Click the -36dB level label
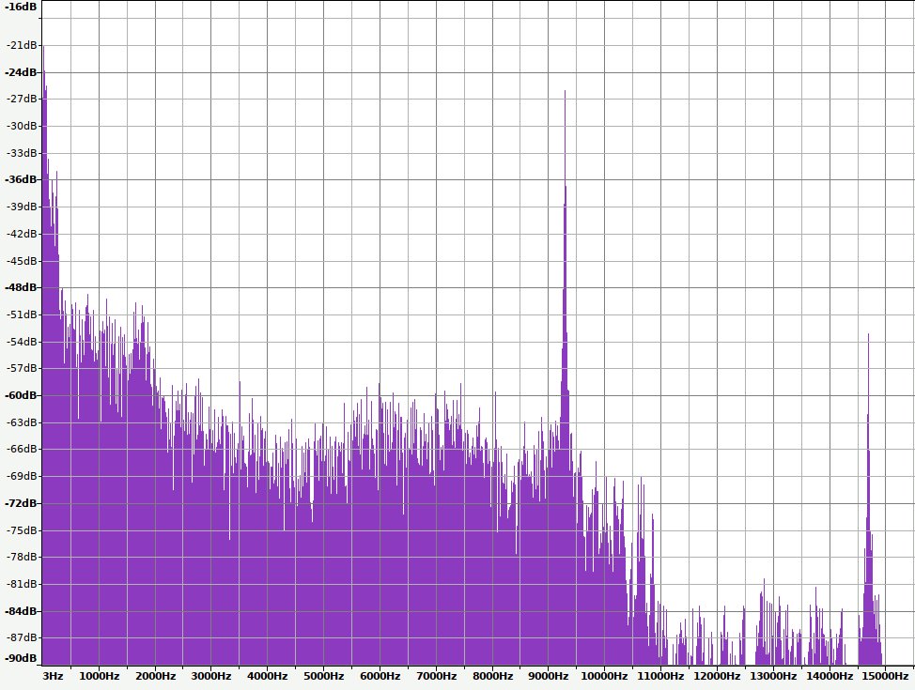915x690 pixels. (21, 179)
